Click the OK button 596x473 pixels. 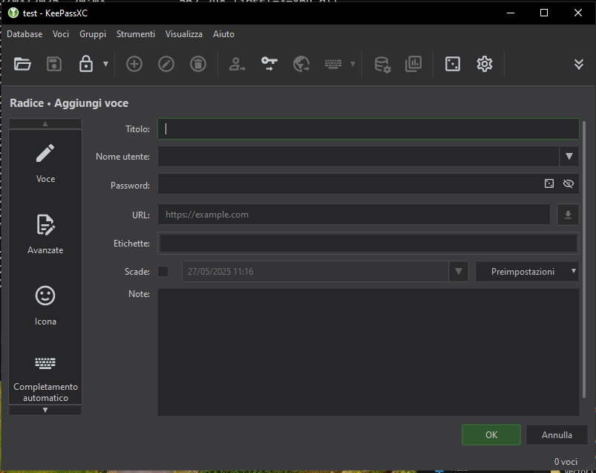click(491, 435)
